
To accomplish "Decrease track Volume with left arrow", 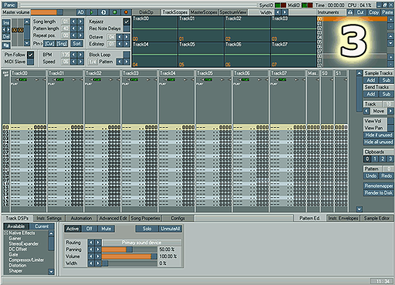I will pyautogui.click(x=91, y=256).
